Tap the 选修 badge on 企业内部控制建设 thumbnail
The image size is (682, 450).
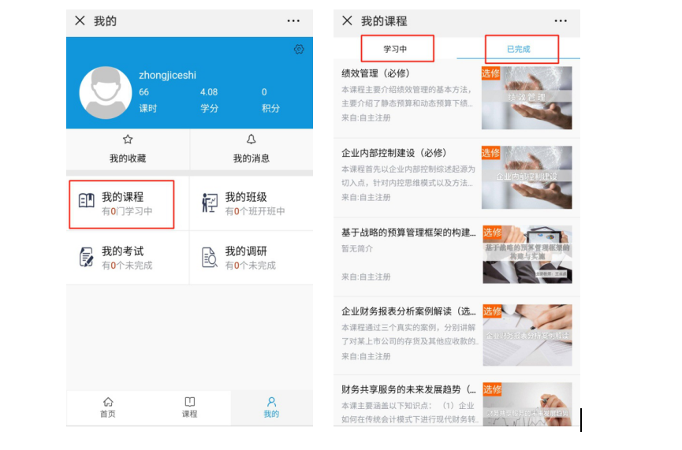[x=490, y=153]
